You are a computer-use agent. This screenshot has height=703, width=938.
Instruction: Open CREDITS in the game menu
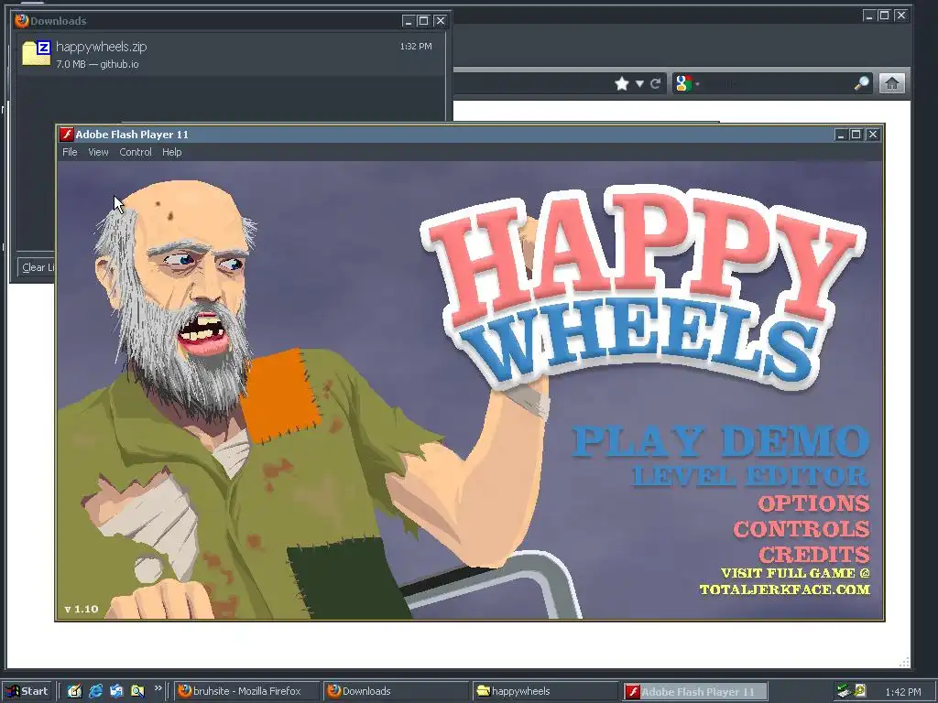tap(814, 554)
